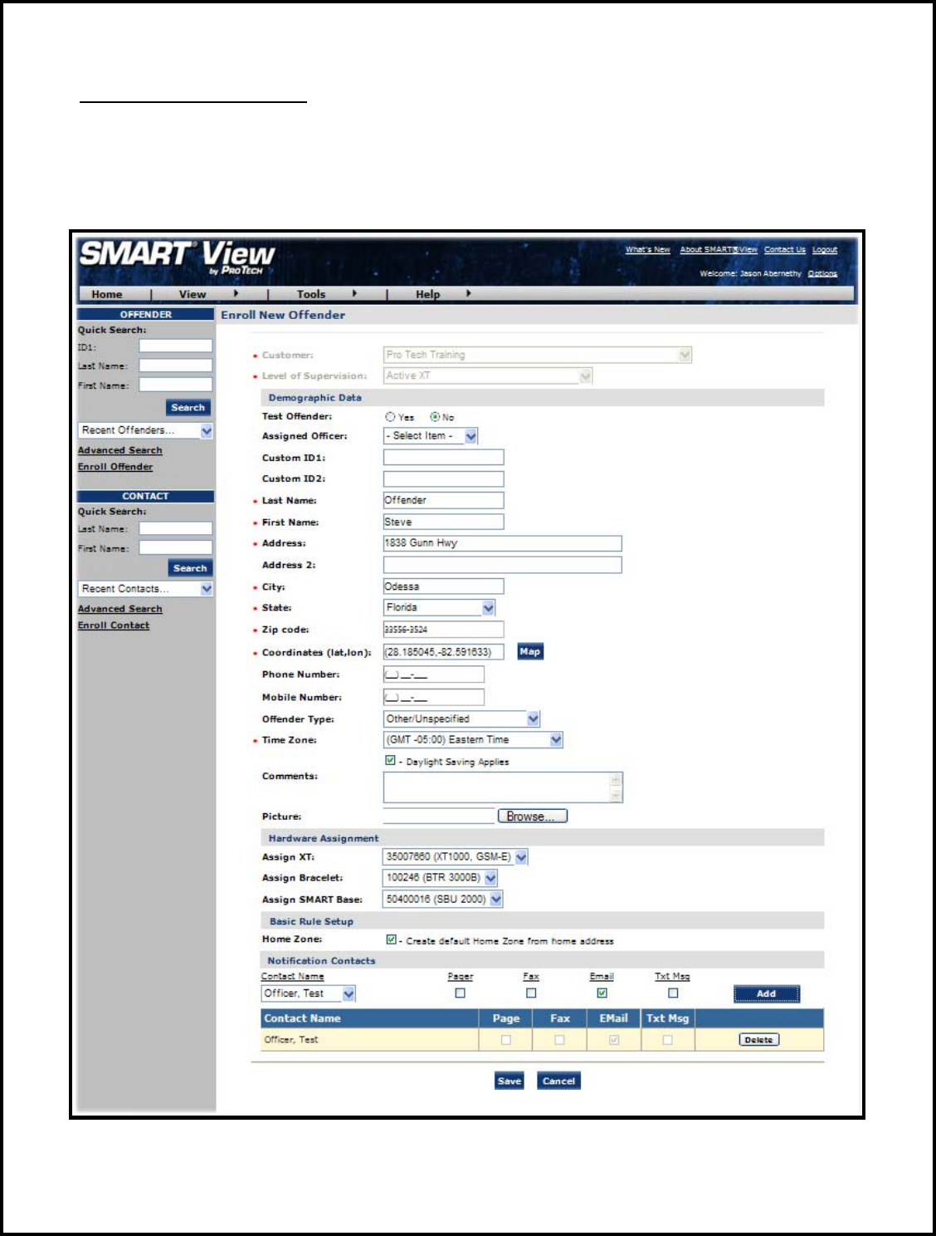Click the Save button
The width and height of the screenshot is (936, 1236).
pyautogui.click(x=509, y=1081)
